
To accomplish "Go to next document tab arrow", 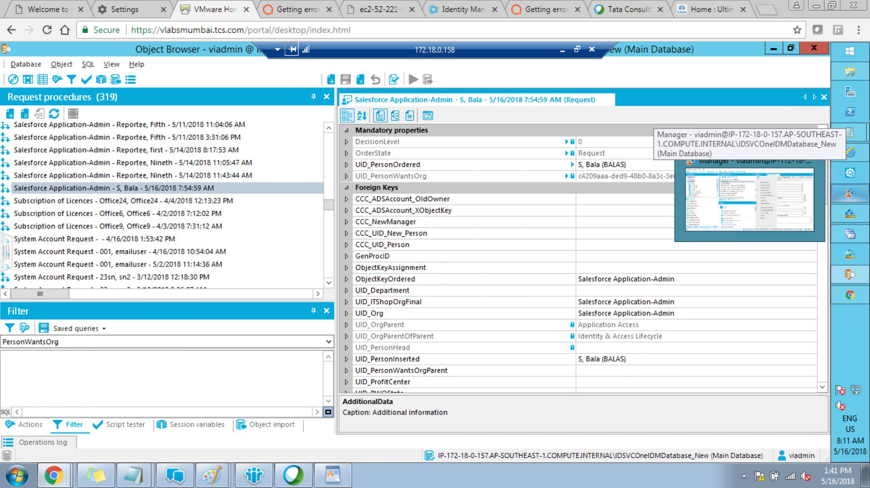I will [x=814, y=97].
